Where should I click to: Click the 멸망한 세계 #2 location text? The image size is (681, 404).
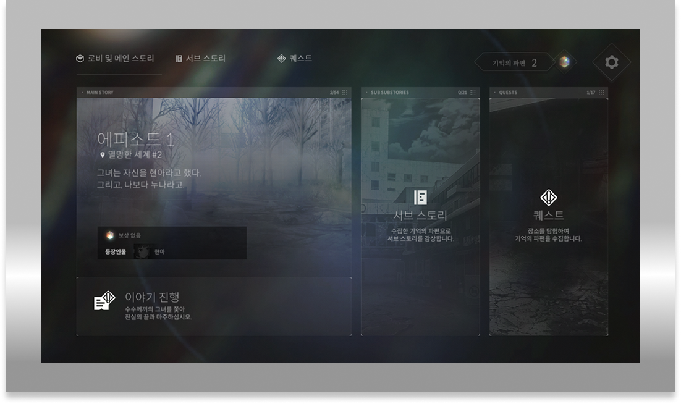pos(135,155)
